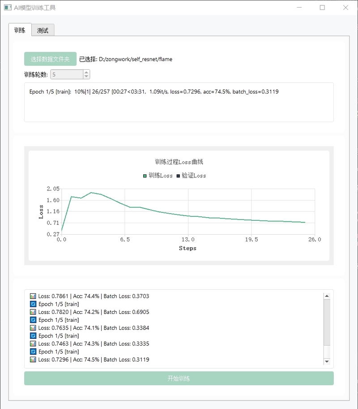The width and height of the screenshot is (358, 409).
Task: Click 选择数据文件夹 button
Action: click(51, 59)
